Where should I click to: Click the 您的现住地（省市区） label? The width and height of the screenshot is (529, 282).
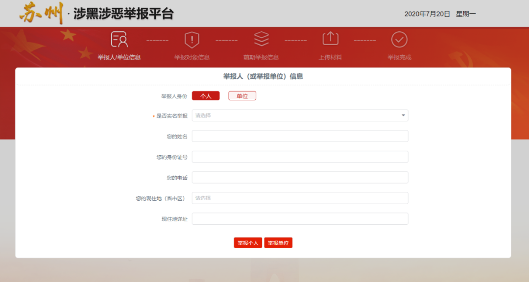click(x=161, y=198)
